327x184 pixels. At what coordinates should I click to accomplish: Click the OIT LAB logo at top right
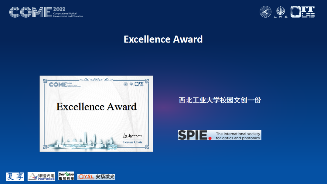pyautogui.click(x=303, y=12)
